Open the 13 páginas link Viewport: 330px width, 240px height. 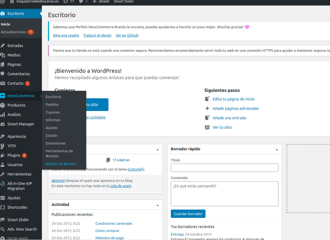(x=121, y=160)
